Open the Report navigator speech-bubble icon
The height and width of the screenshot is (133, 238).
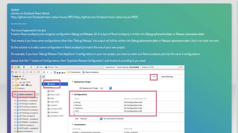(x=38, y=72)
